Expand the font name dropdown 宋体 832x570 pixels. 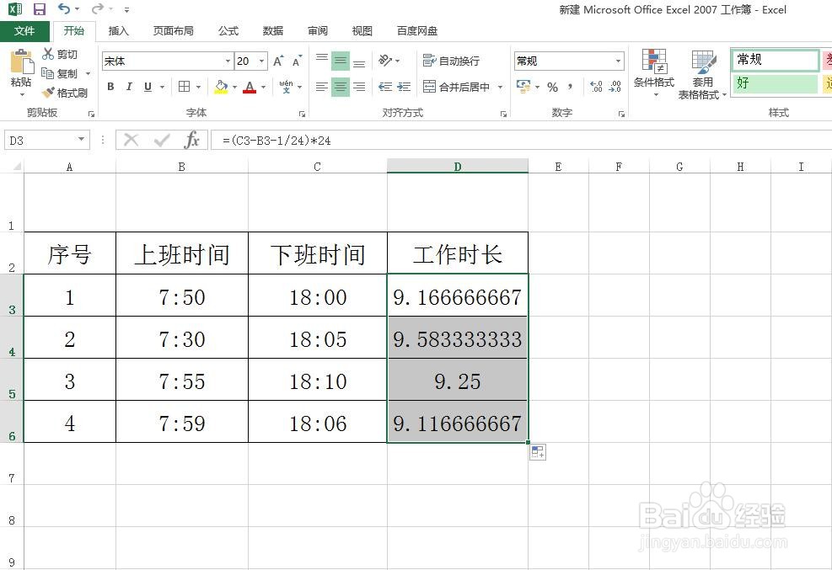(228, 61)
